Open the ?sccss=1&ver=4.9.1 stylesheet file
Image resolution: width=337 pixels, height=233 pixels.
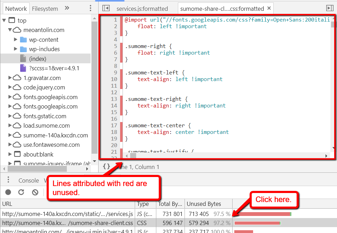[x=54, y=68]
